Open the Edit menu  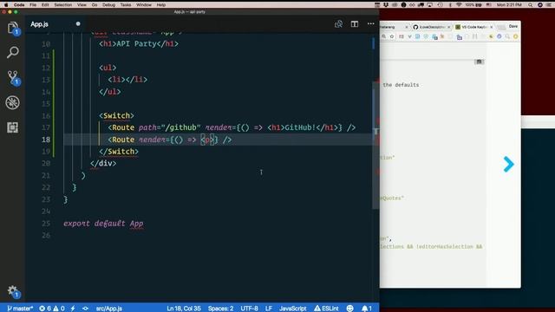(x=45, y=5)
